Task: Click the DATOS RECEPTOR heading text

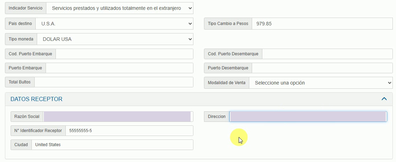Action: (36, 99)
